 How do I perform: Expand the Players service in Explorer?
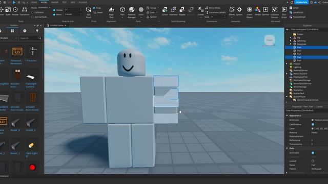point(287,64)
